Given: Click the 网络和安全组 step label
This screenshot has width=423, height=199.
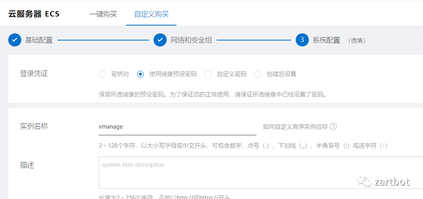Looking at the screenshot, I should coord(191,40).
